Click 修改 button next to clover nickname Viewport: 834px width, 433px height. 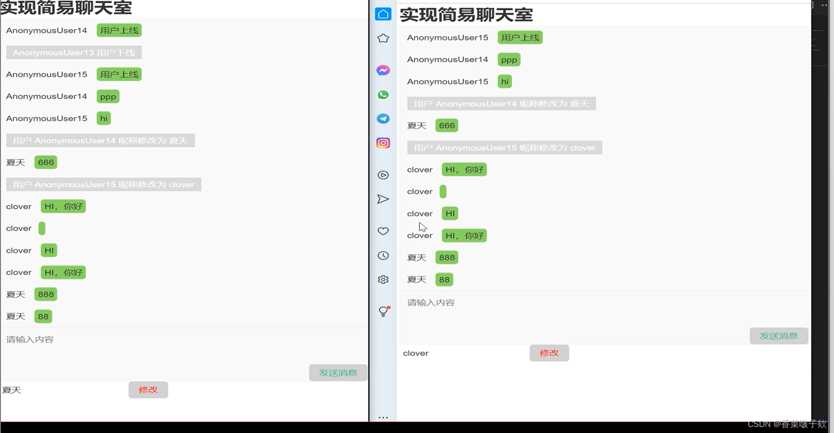pos(549,353)
